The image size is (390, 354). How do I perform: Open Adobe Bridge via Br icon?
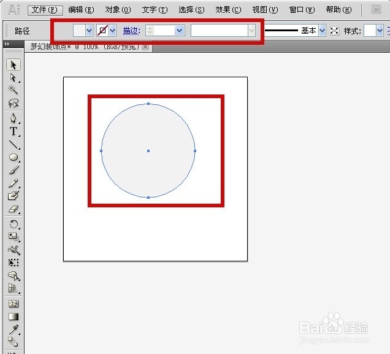point(377,10)
